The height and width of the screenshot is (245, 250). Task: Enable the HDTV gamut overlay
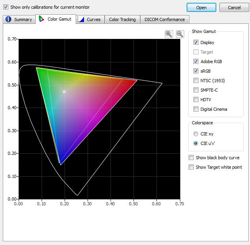click(196, 100)
